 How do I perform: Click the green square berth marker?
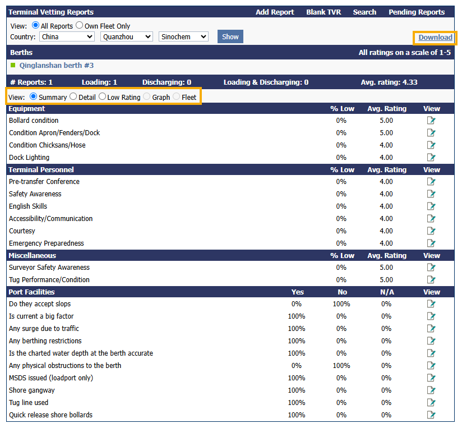pyautogui.click(x=13, y=66)
